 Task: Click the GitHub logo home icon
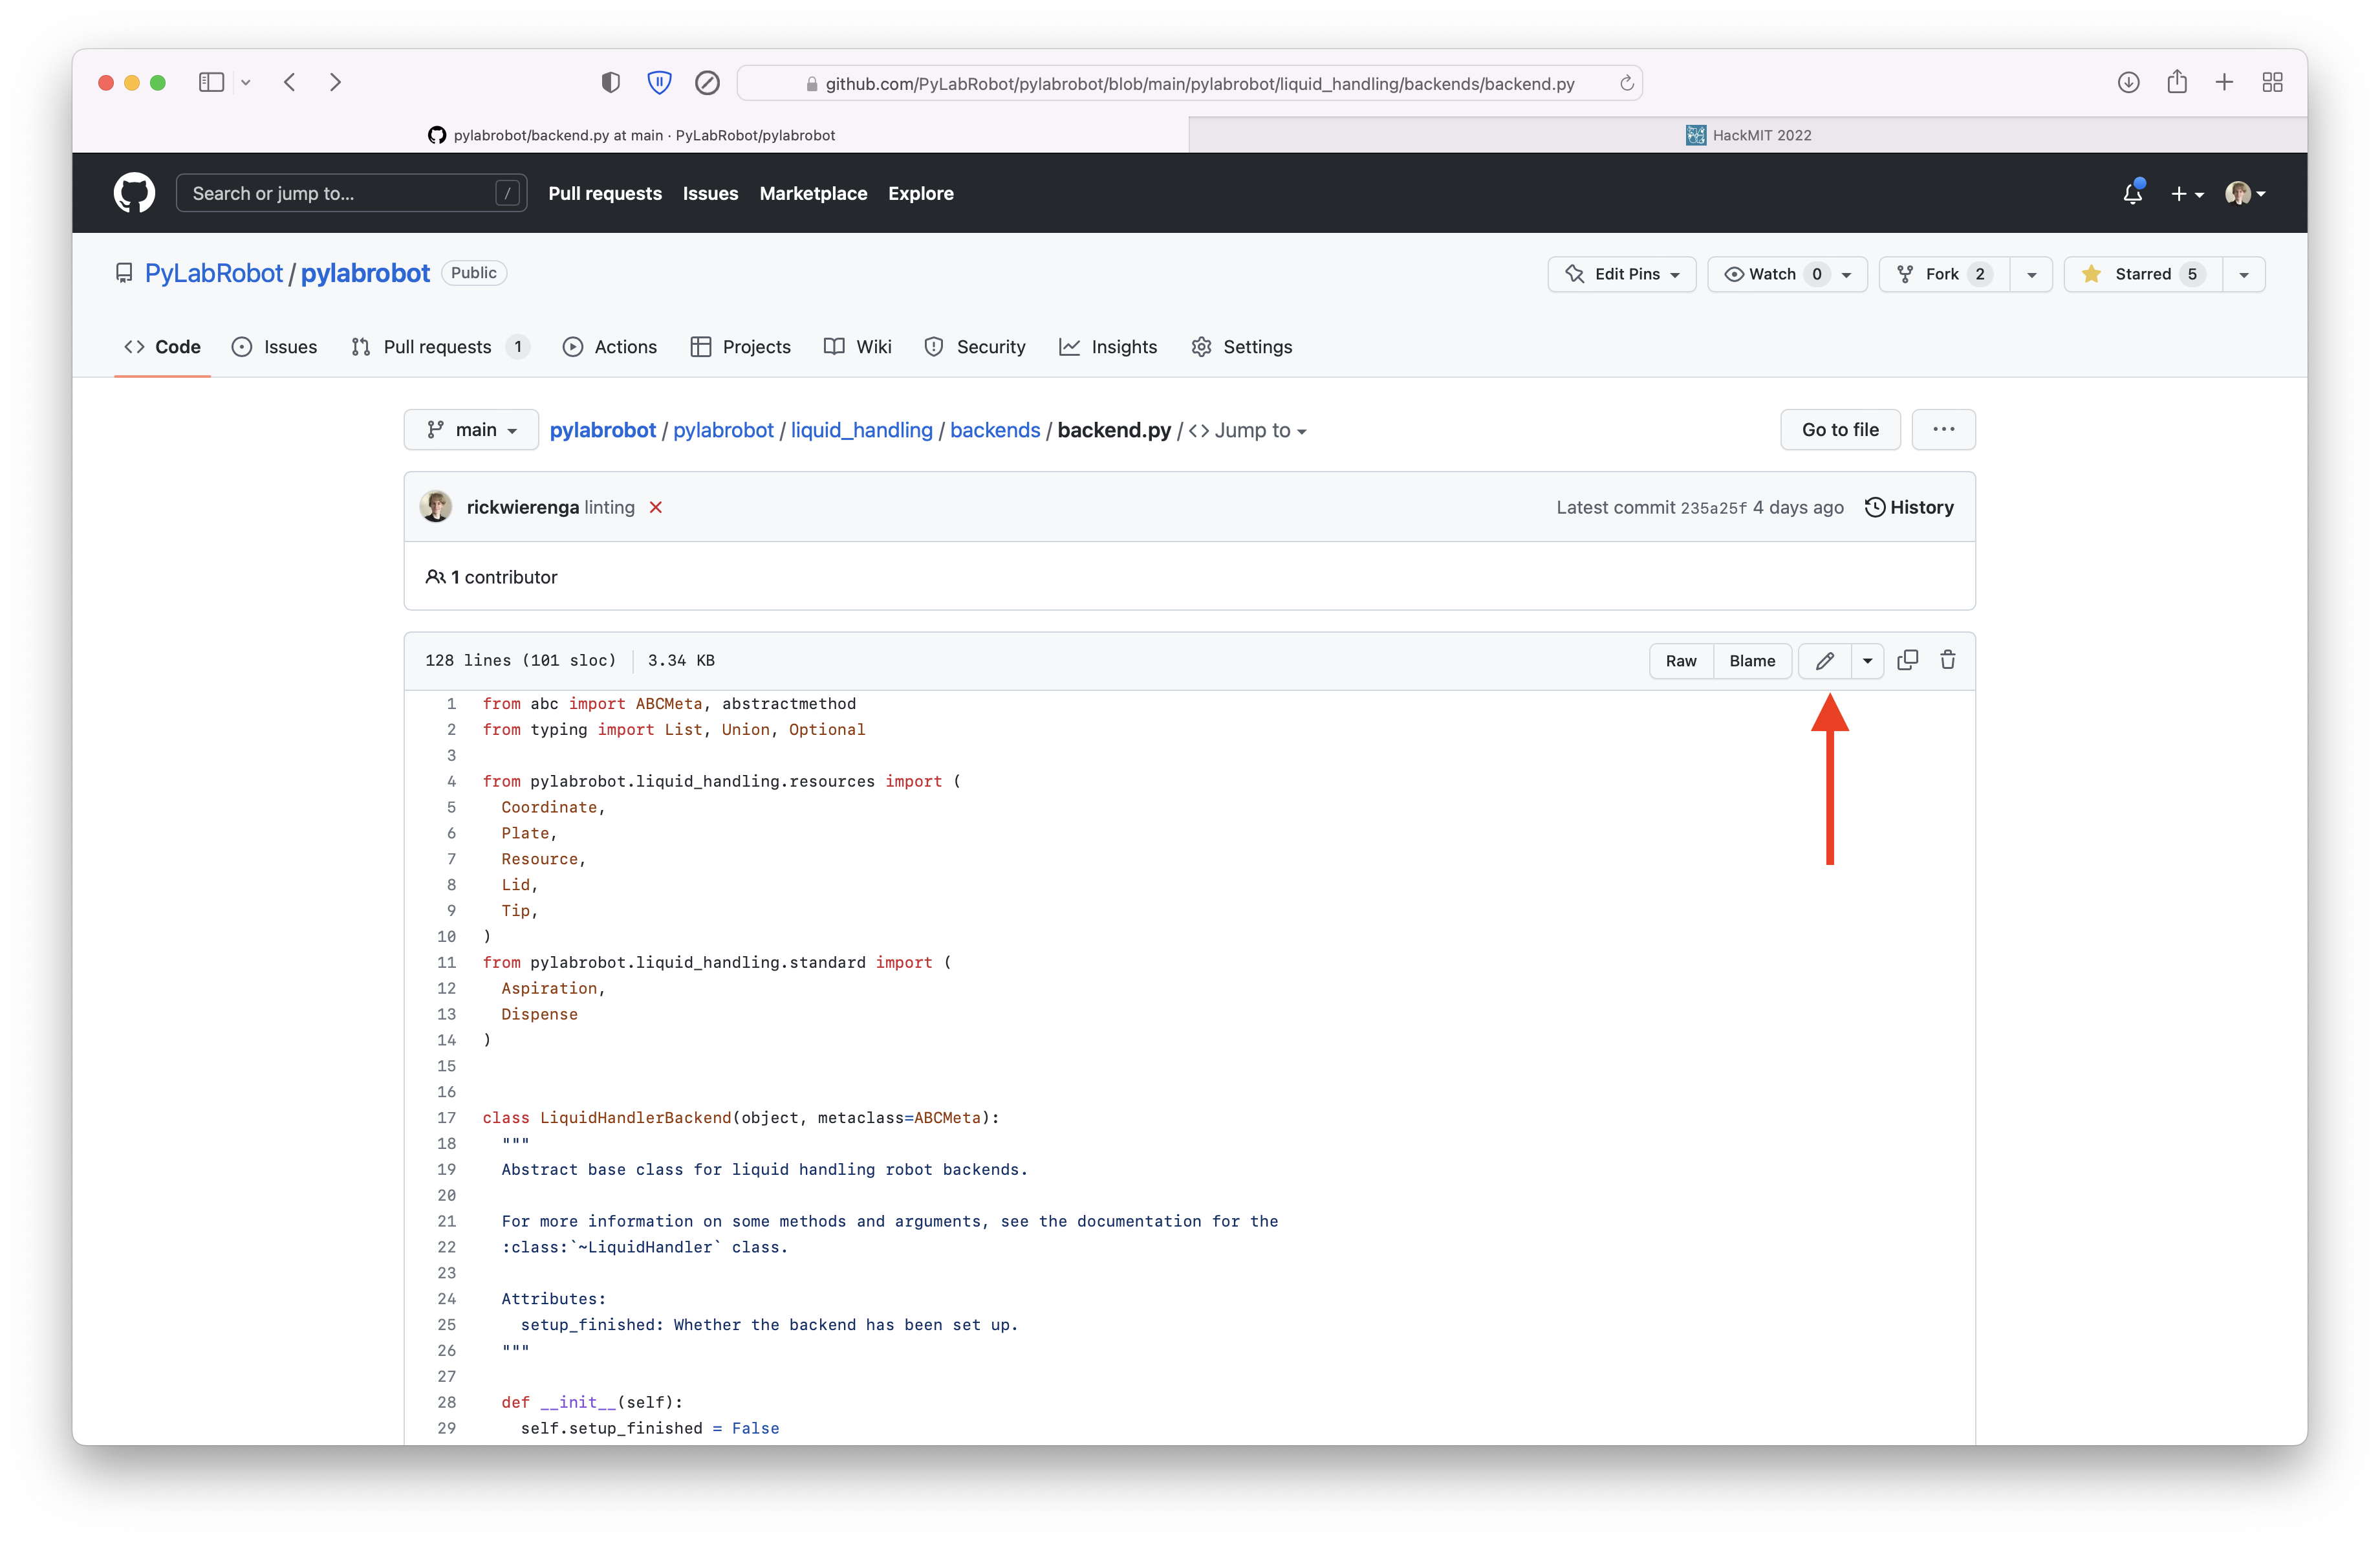click(x=134, y=193)
